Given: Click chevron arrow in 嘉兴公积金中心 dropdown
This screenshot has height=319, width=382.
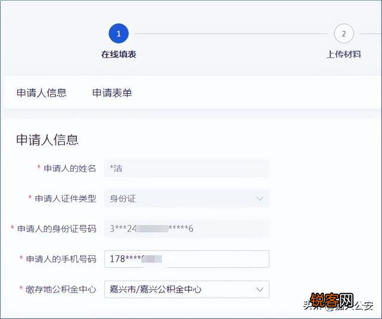Looking at the screenshot, I should tap(260, 290).
